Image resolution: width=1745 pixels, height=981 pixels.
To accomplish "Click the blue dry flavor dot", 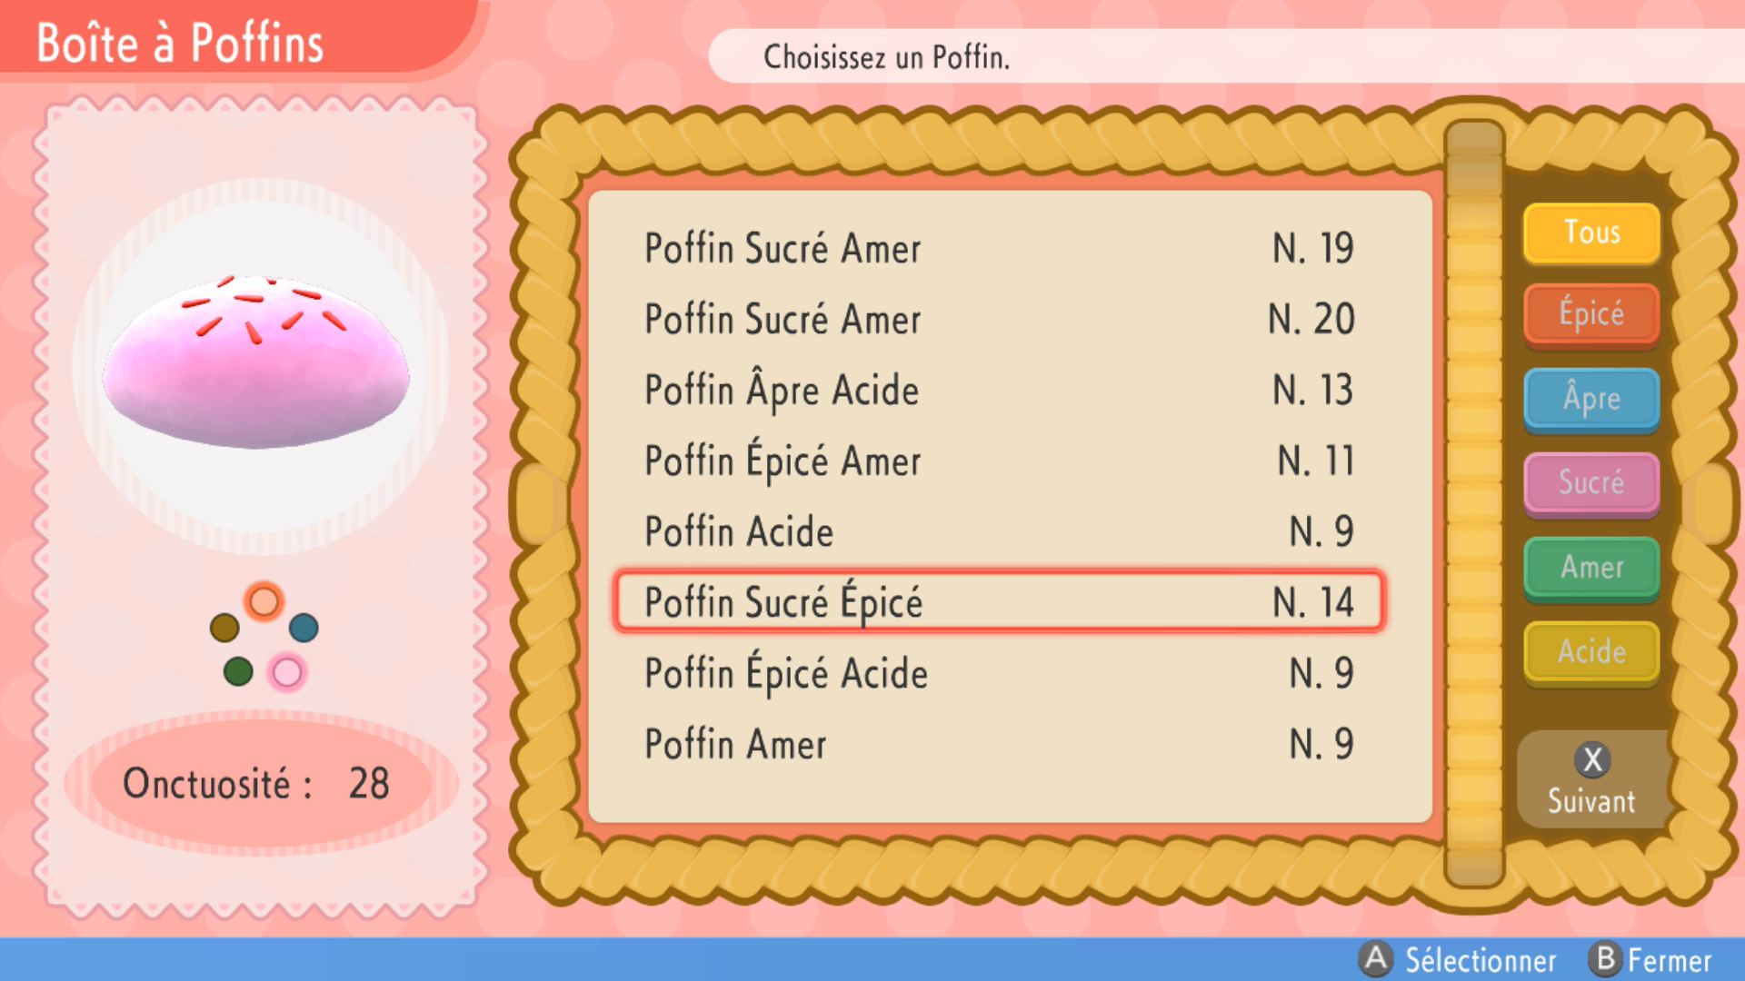I will coord(304,627).
